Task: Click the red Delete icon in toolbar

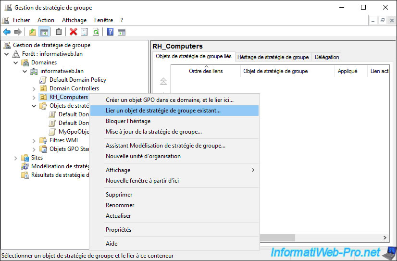Action: pyautogui.click(x=73, y=32)
